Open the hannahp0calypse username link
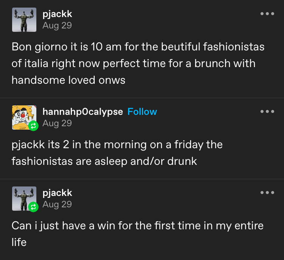This screenshot has height=260, width=284. point(83,112)
